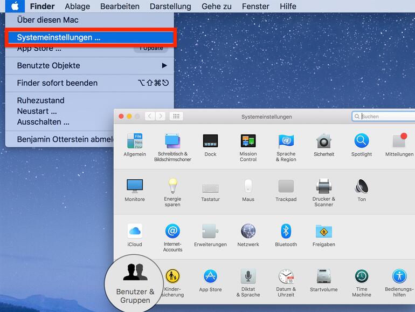
Task: Select Systemeinstellungen … menu entry
Action: coord(91,37)
